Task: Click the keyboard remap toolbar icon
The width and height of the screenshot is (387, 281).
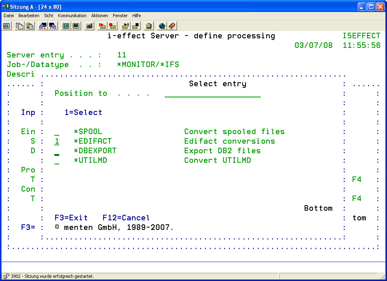Action: click(89, 26)
